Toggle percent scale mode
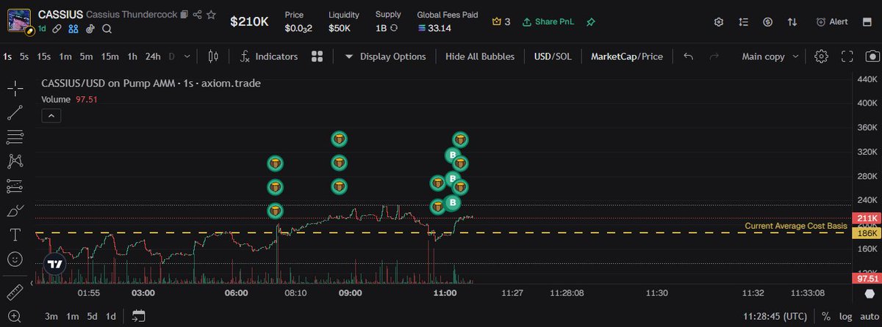 (x=826, y=316)
